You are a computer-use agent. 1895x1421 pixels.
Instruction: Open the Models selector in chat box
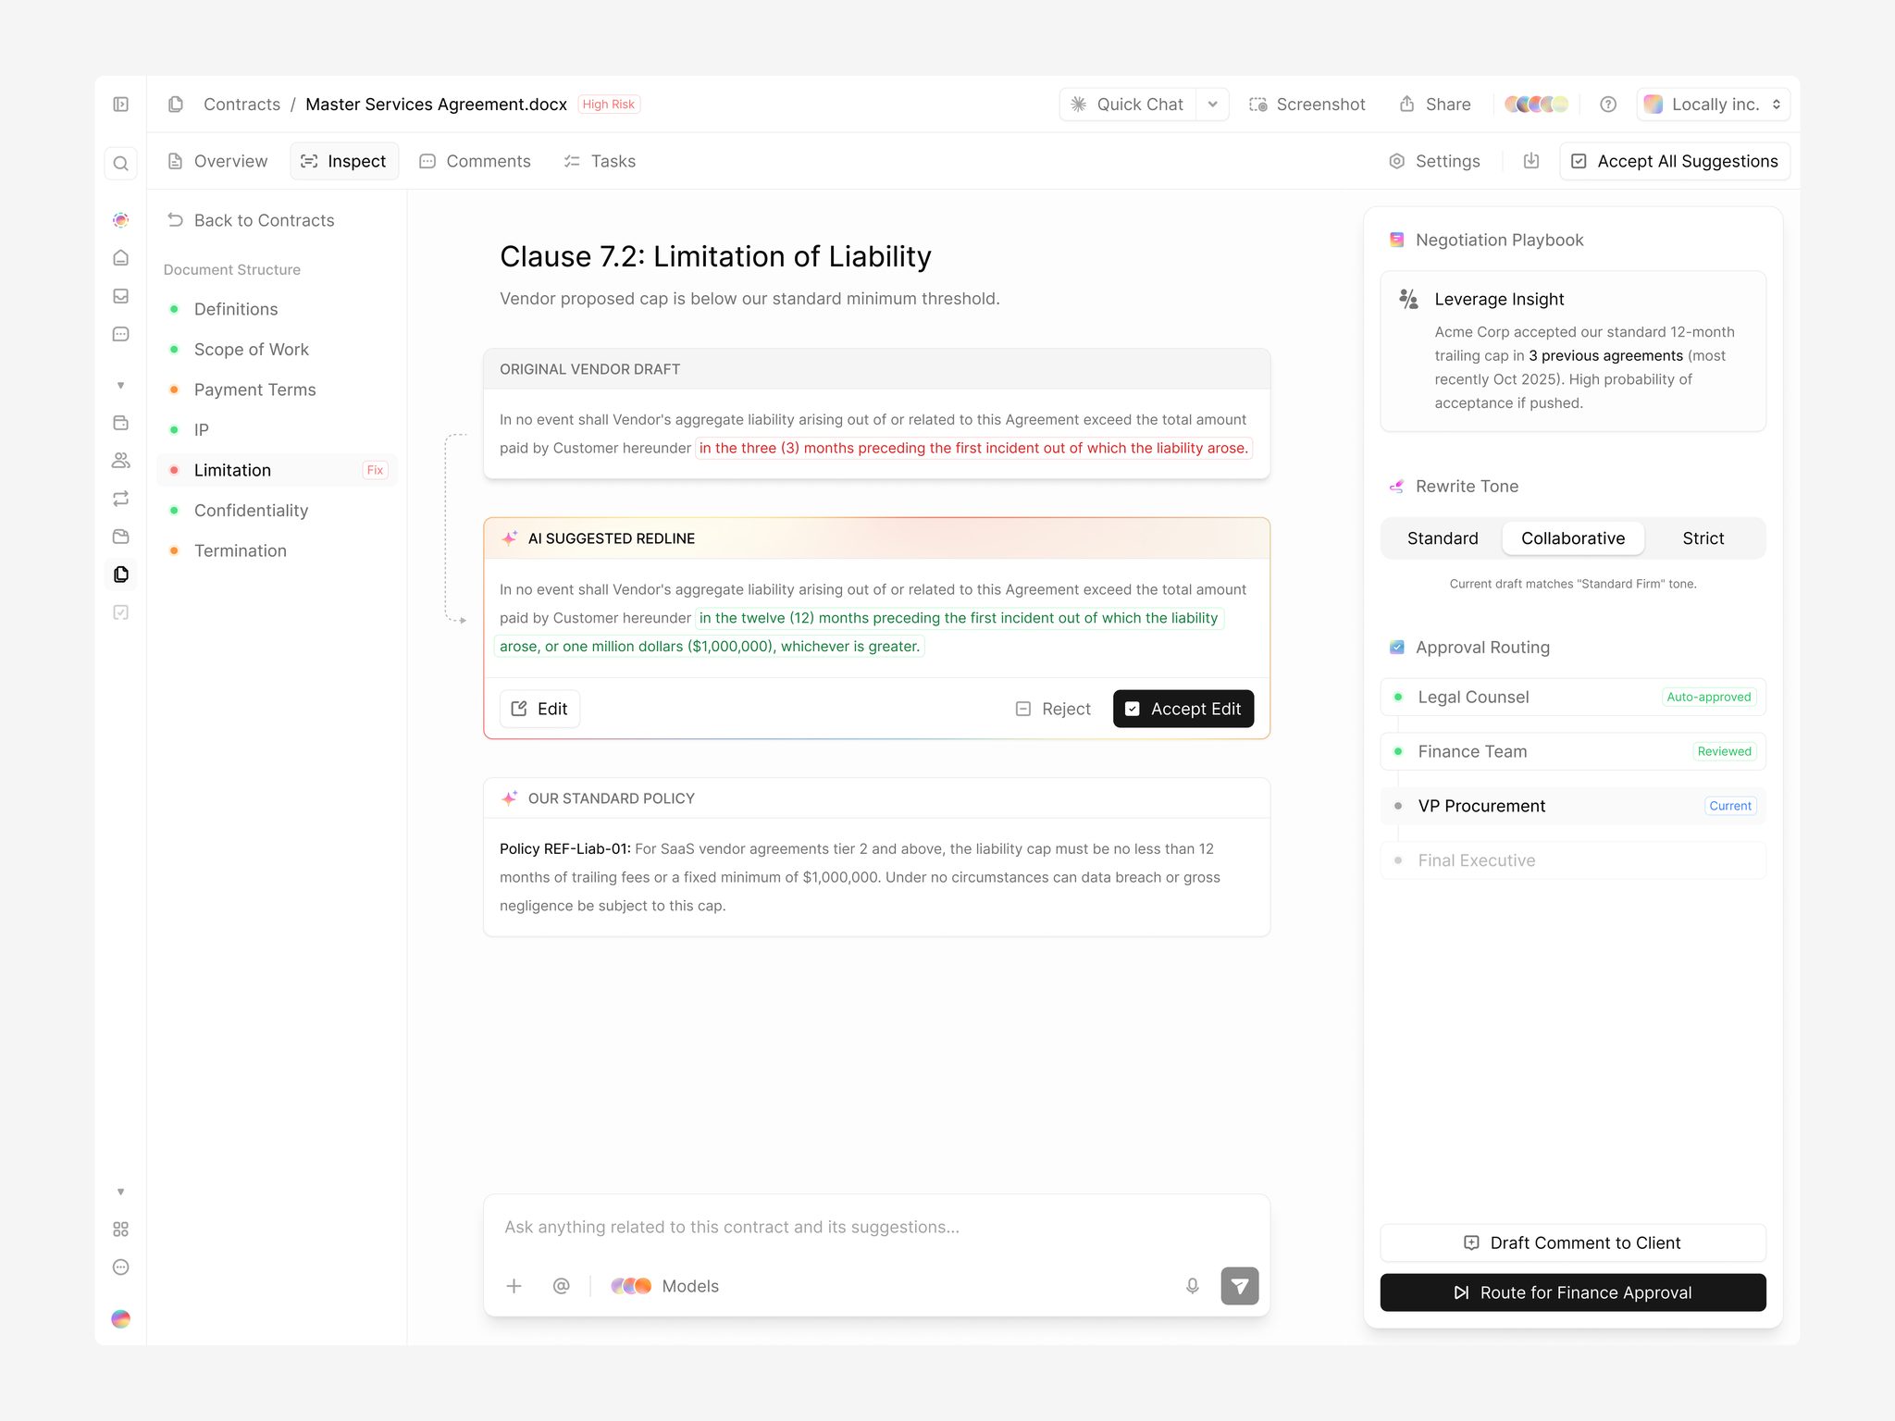coord(665,1286)
